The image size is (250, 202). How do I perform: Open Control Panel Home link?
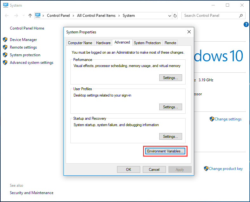click(27, 28)
